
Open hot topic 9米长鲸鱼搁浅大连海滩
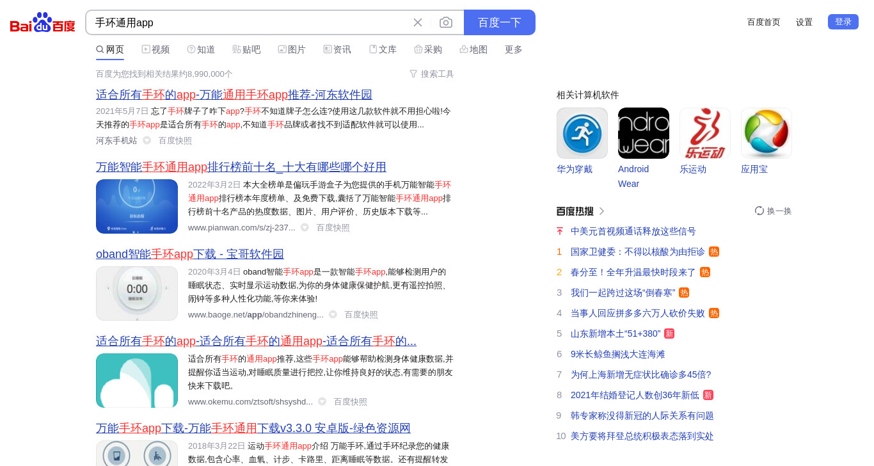(618, 354)
